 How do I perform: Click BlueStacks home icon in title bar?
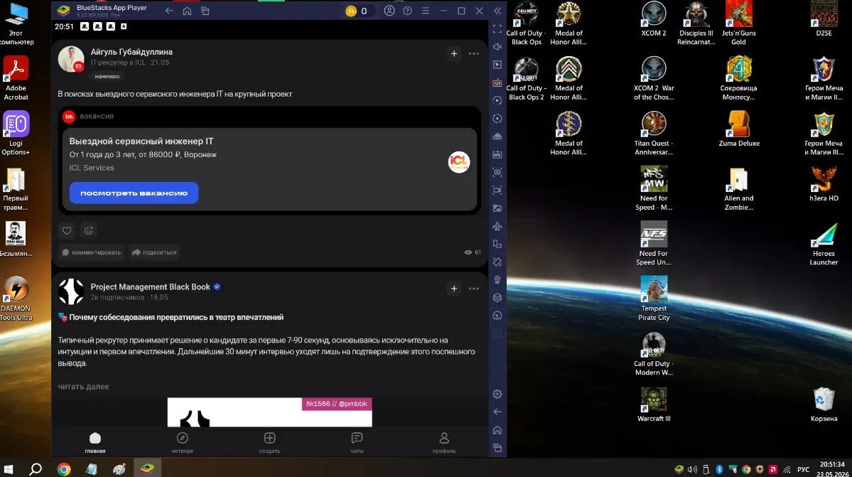click(187, 11)
